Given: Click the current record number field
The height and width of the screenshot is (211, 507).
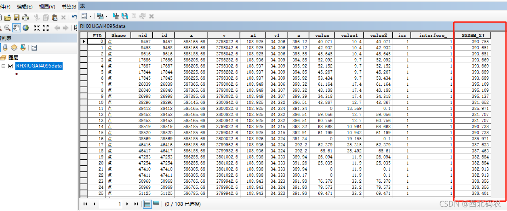Looking at the screenshot, I should point(111,204).
